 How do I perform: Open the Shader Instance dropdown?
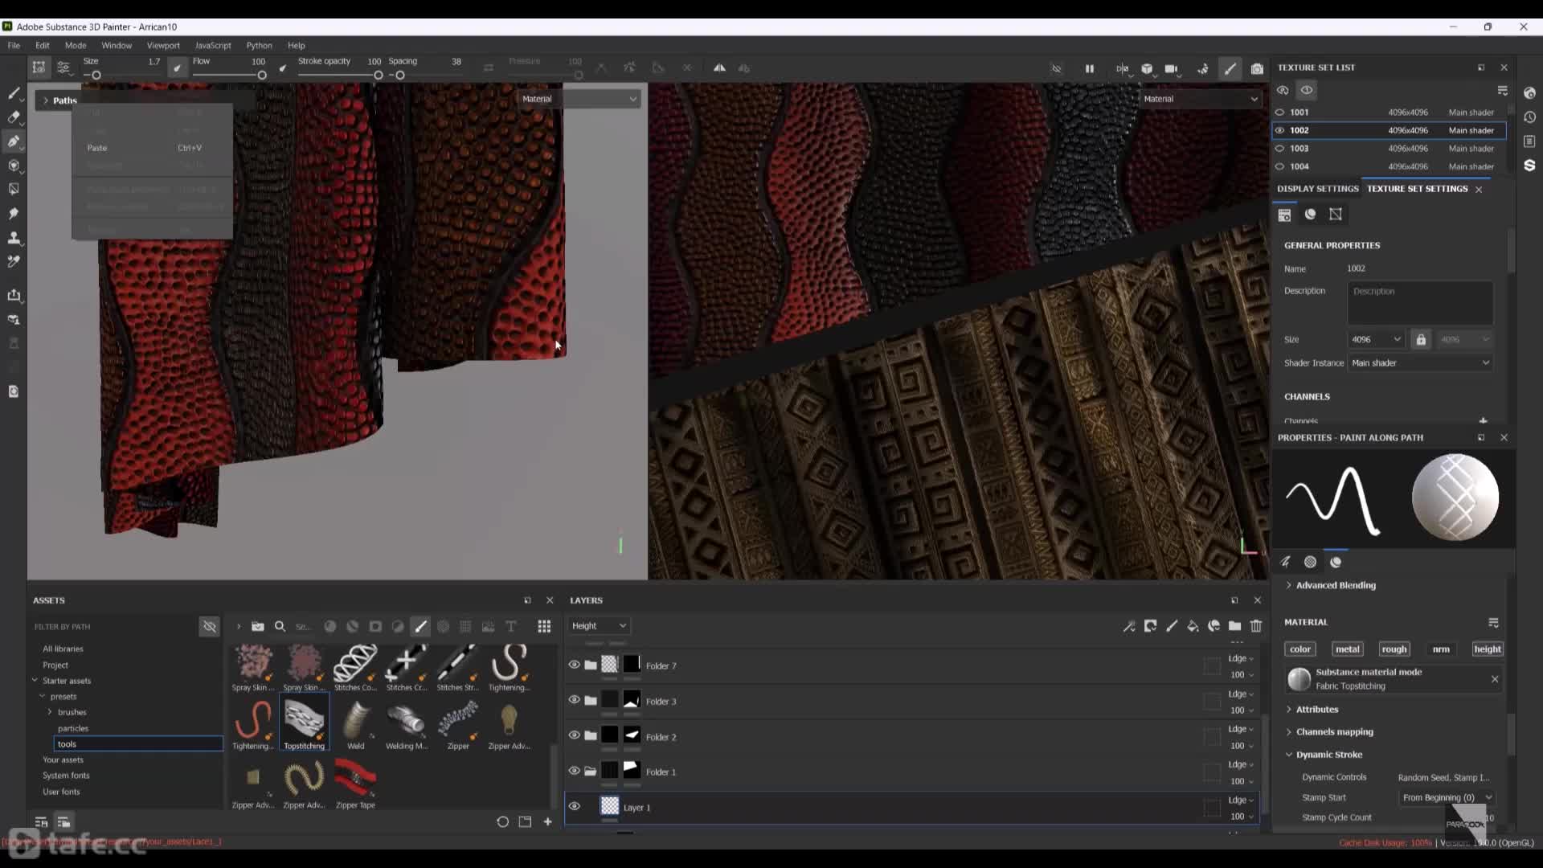pyautogui.click(x=1420, y=363)
